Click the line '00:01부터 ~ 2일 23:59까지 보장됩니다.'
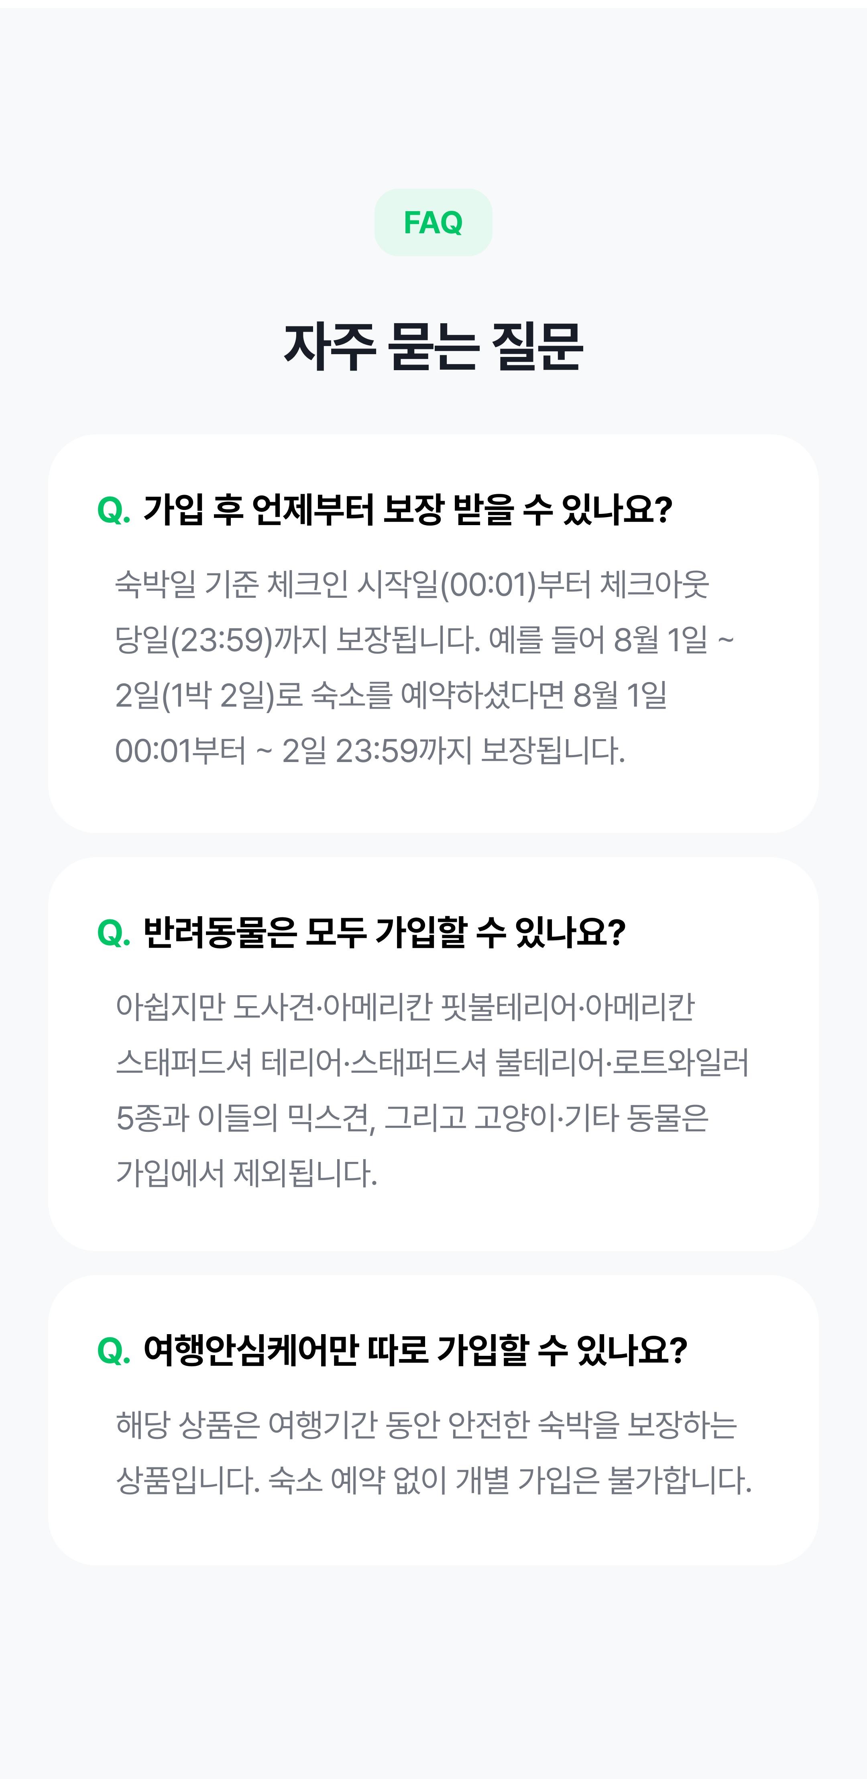Image resolution: width=867 pixels, height=1779 pixels. click(370, 751)
